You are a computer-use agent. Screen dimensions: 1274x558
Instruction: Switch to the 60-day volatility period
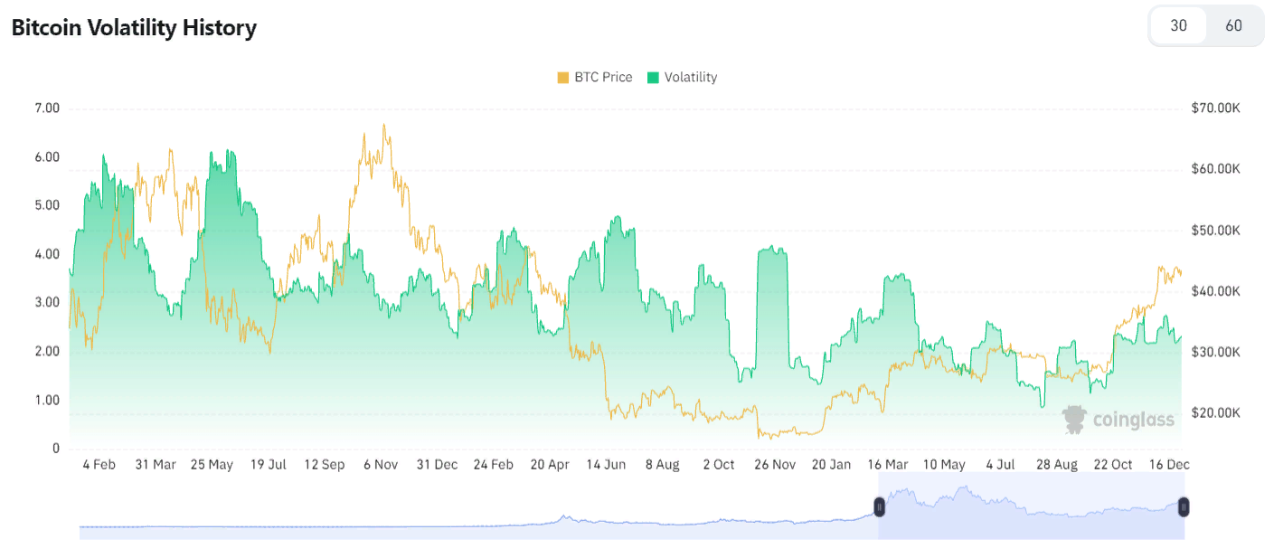click(1233, 25)
